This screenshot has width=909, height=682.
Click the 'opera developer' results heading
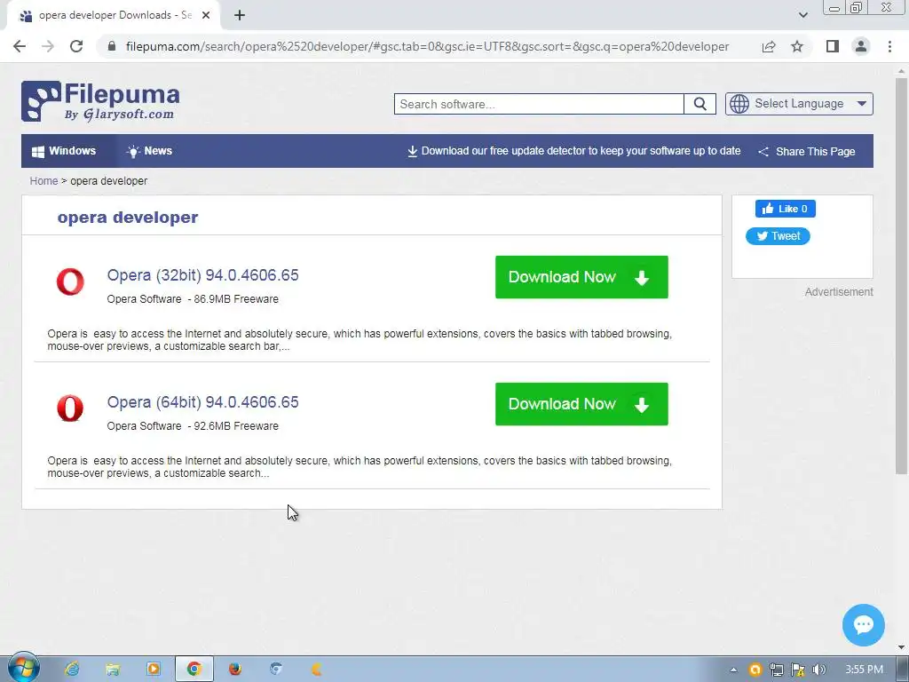click(x=128, y=218)
